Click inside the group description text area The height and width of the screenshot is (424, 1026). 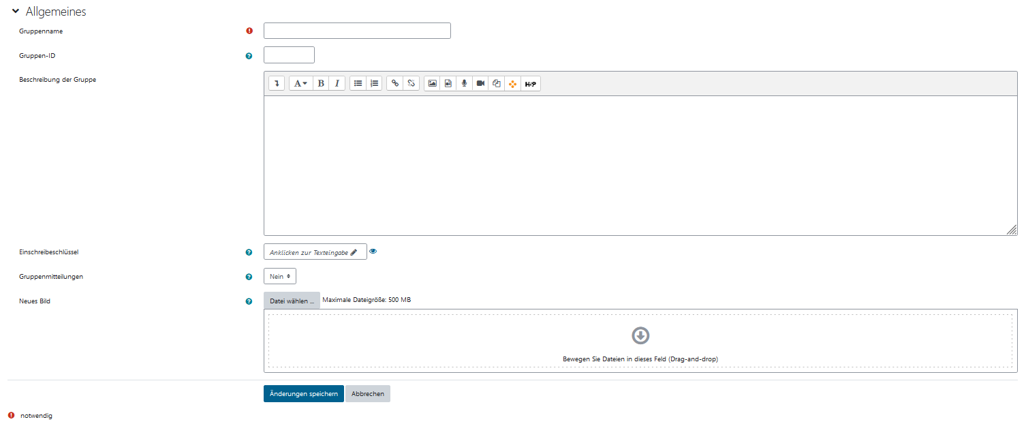[x=640, y=166]
